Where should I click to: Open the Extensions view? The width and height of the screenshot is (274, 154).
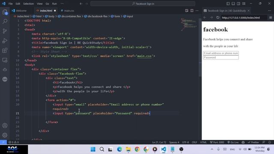pos(5,50)
